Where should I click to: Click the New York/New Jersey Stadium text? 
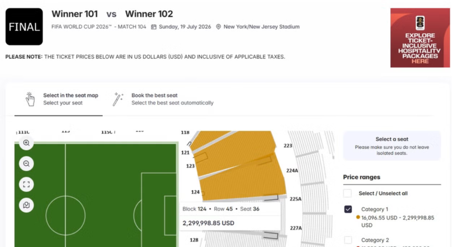pyautogui.click(x=261, y=27)
